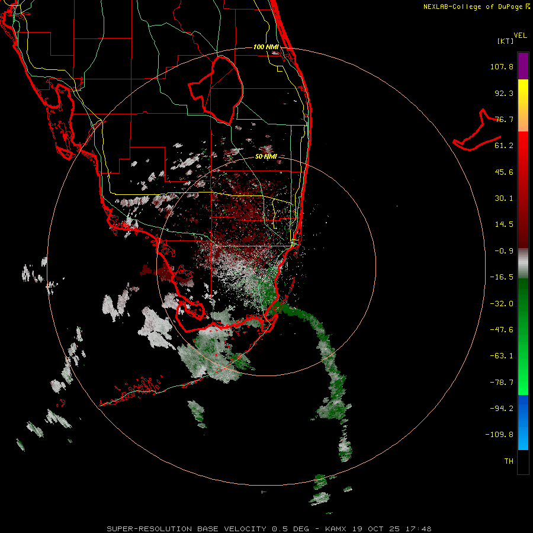Click the -94.2 velocity scale value

(x=502, y=408)
